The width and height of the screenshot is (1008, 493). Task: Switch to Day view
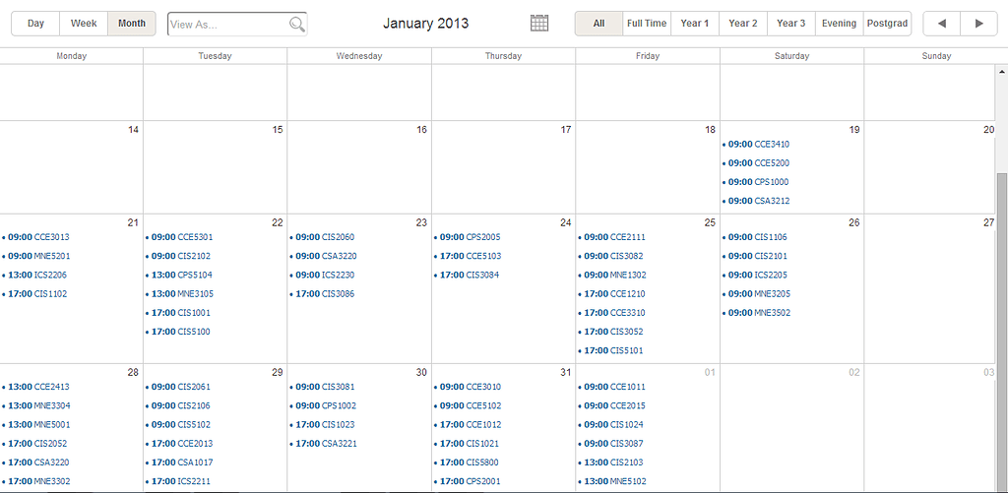point(35,24)
